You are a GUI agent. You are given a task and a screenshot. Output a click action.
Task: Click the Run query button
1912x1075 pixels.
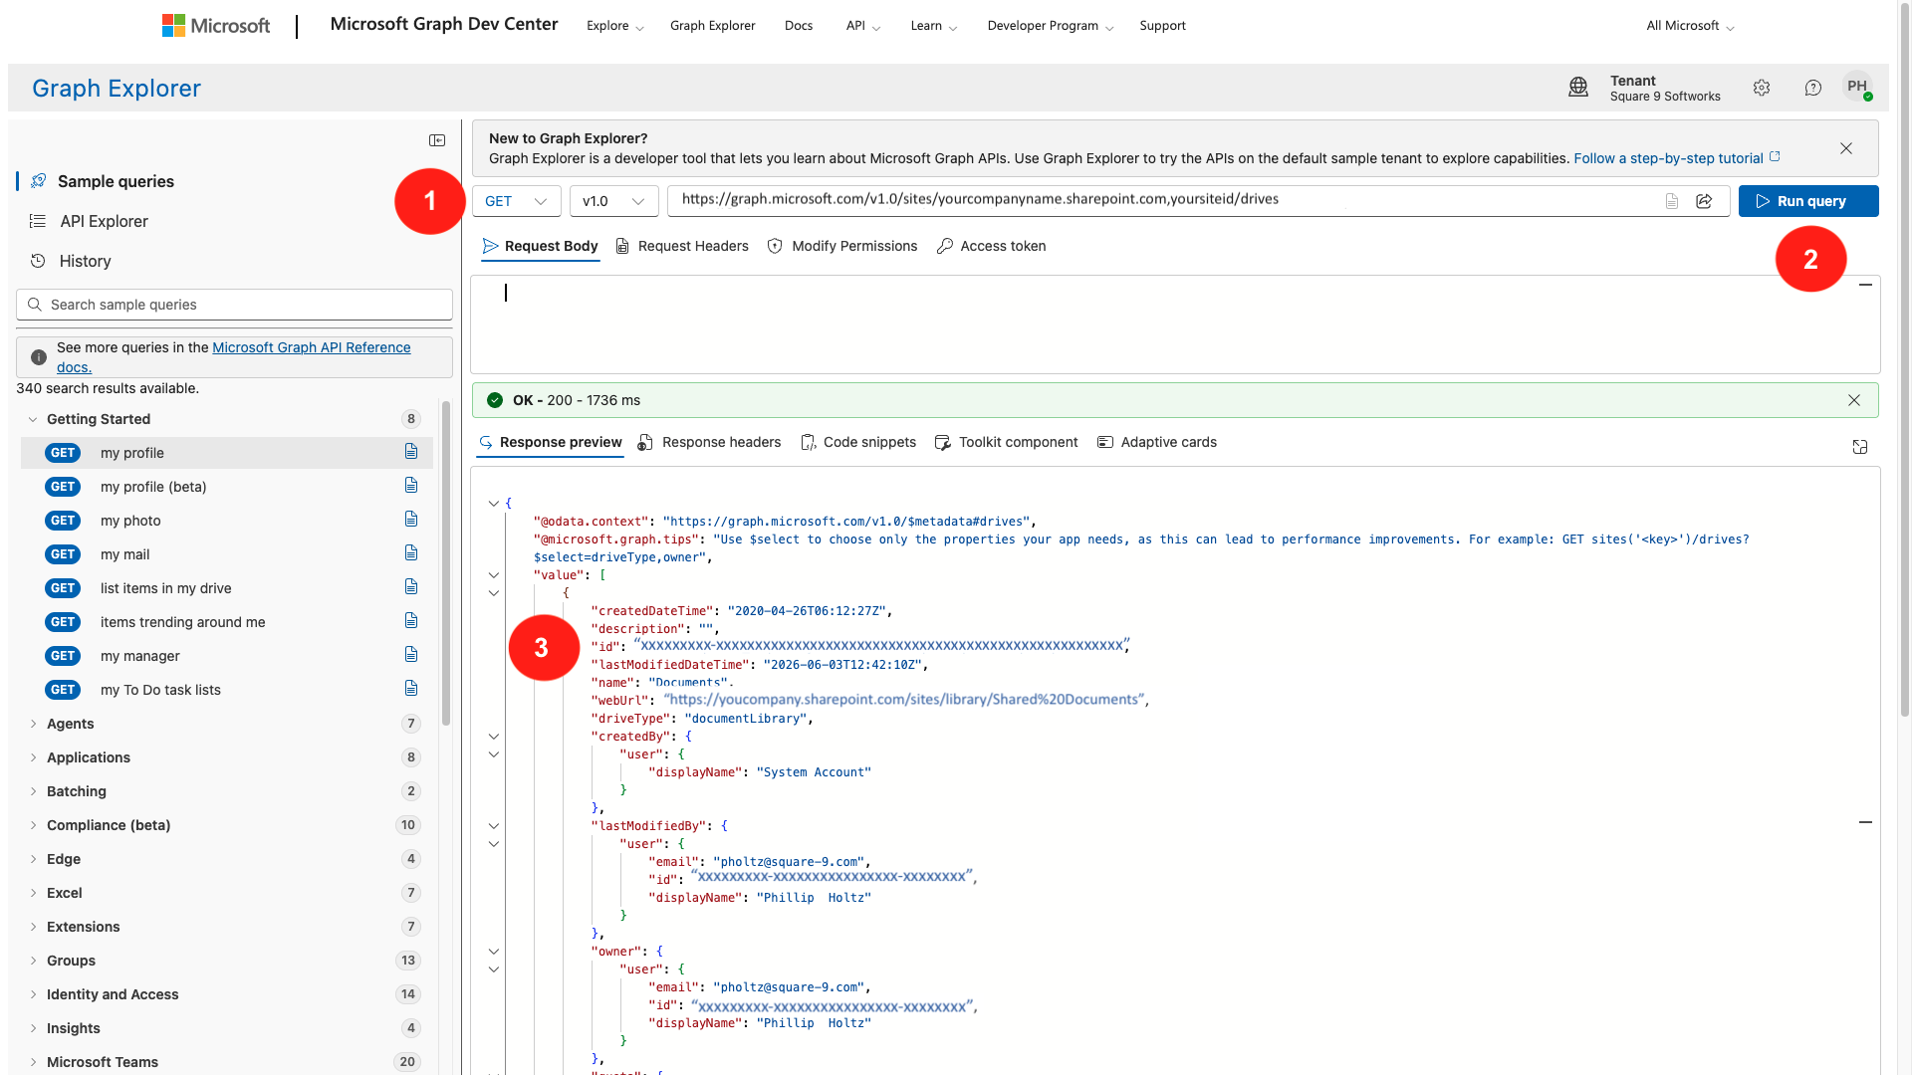(x=1808, y=201)
